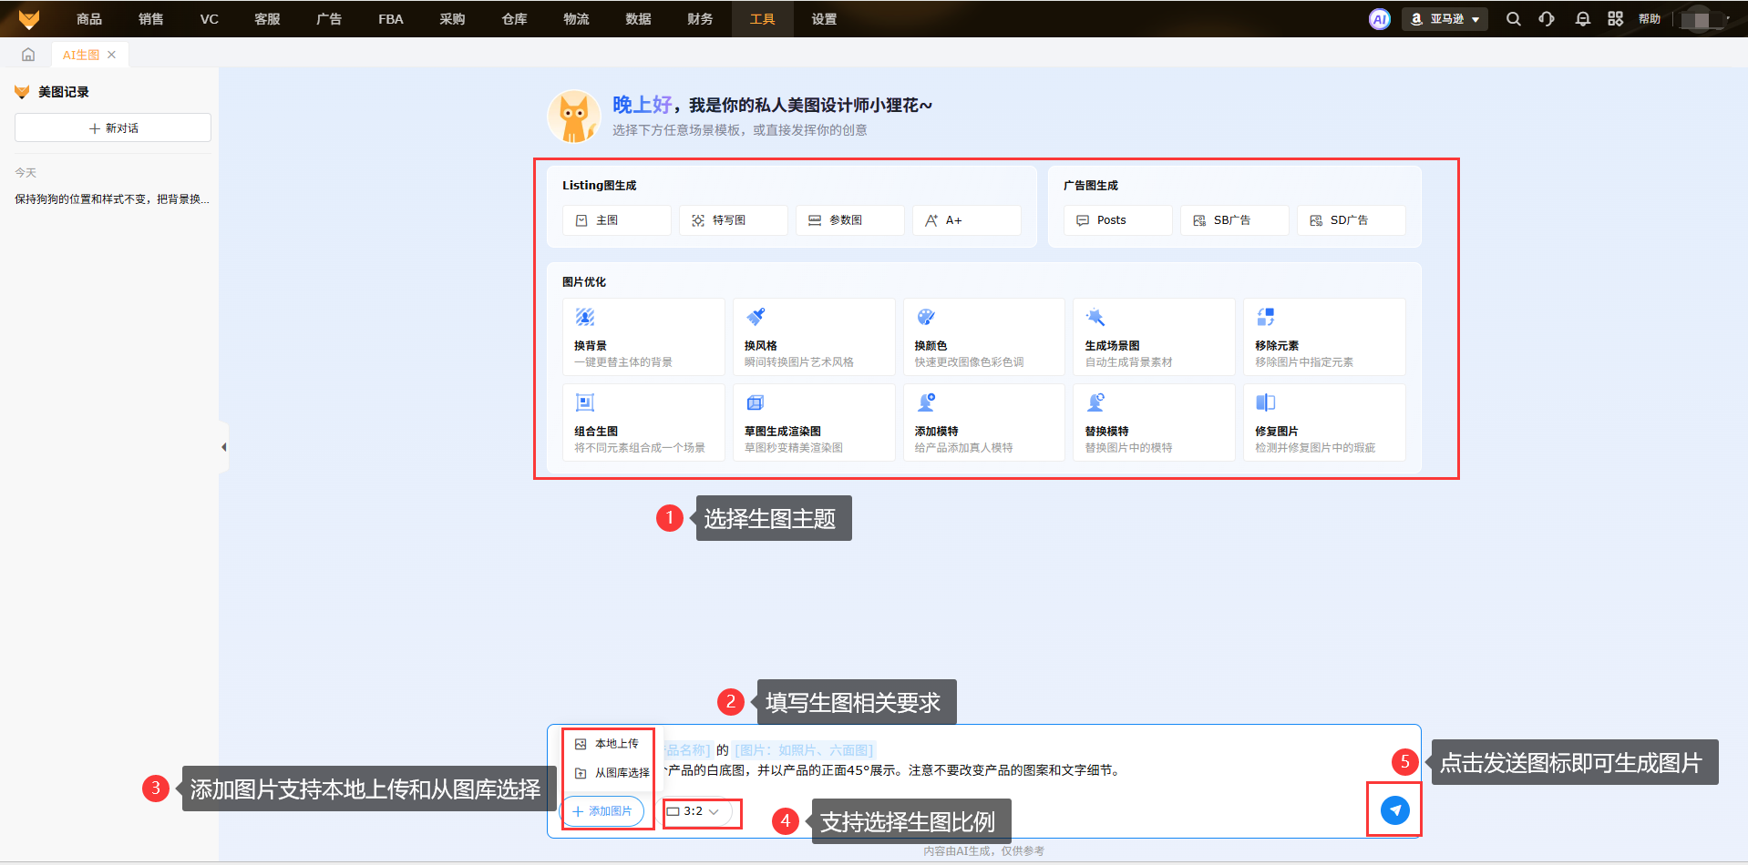This screenshot has width=1748, height=865.
Task: Choose the 移除元素 remove element tool
Action: (x=1323, y=337)
